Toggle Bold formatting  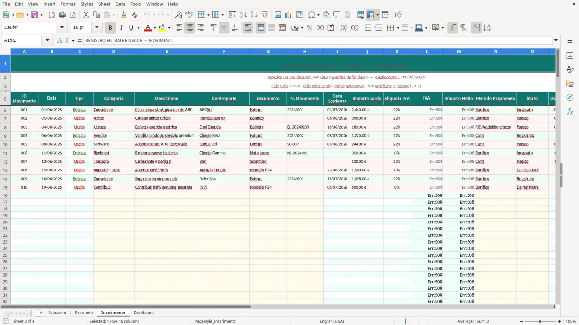110,28
